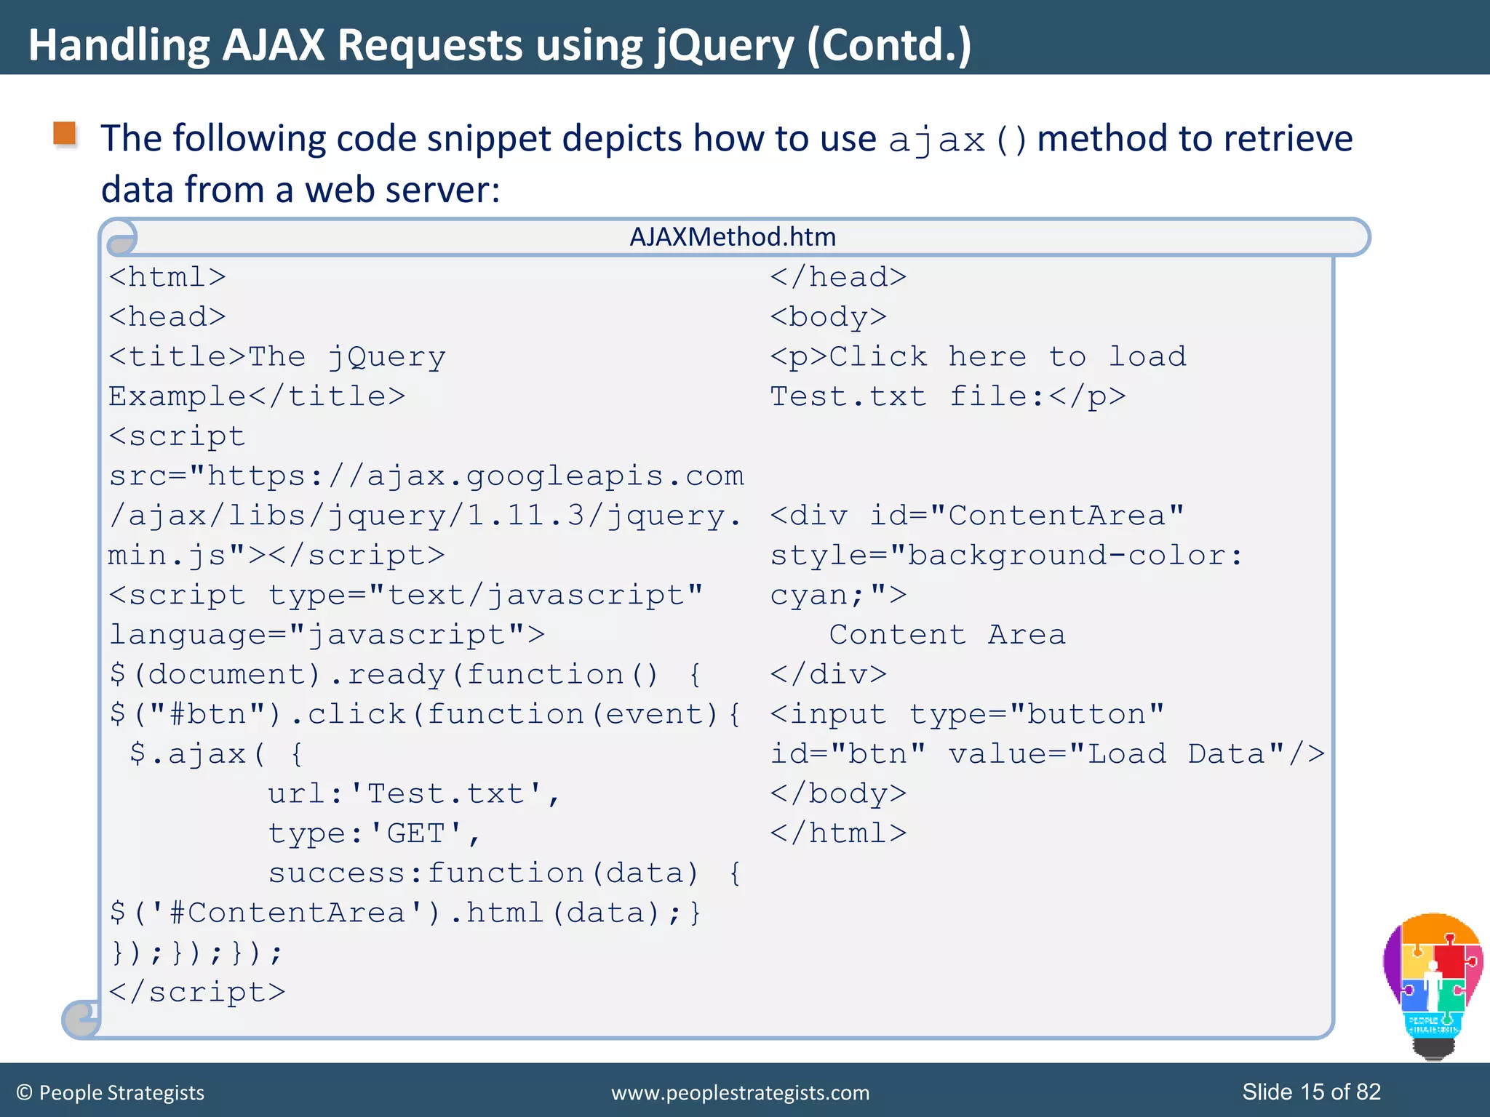
Task: Click the '</head>' closing tag line
Action: [838, 277]
